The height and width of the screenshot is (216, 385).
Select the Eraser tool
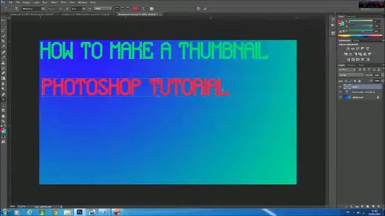tap(3, 73)
